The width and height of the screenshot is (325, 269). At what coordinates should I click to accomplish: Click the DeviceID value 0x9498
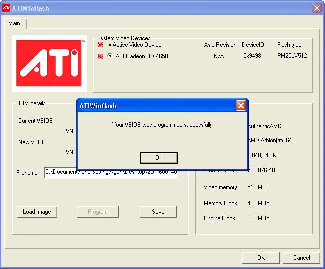[252, 56]
